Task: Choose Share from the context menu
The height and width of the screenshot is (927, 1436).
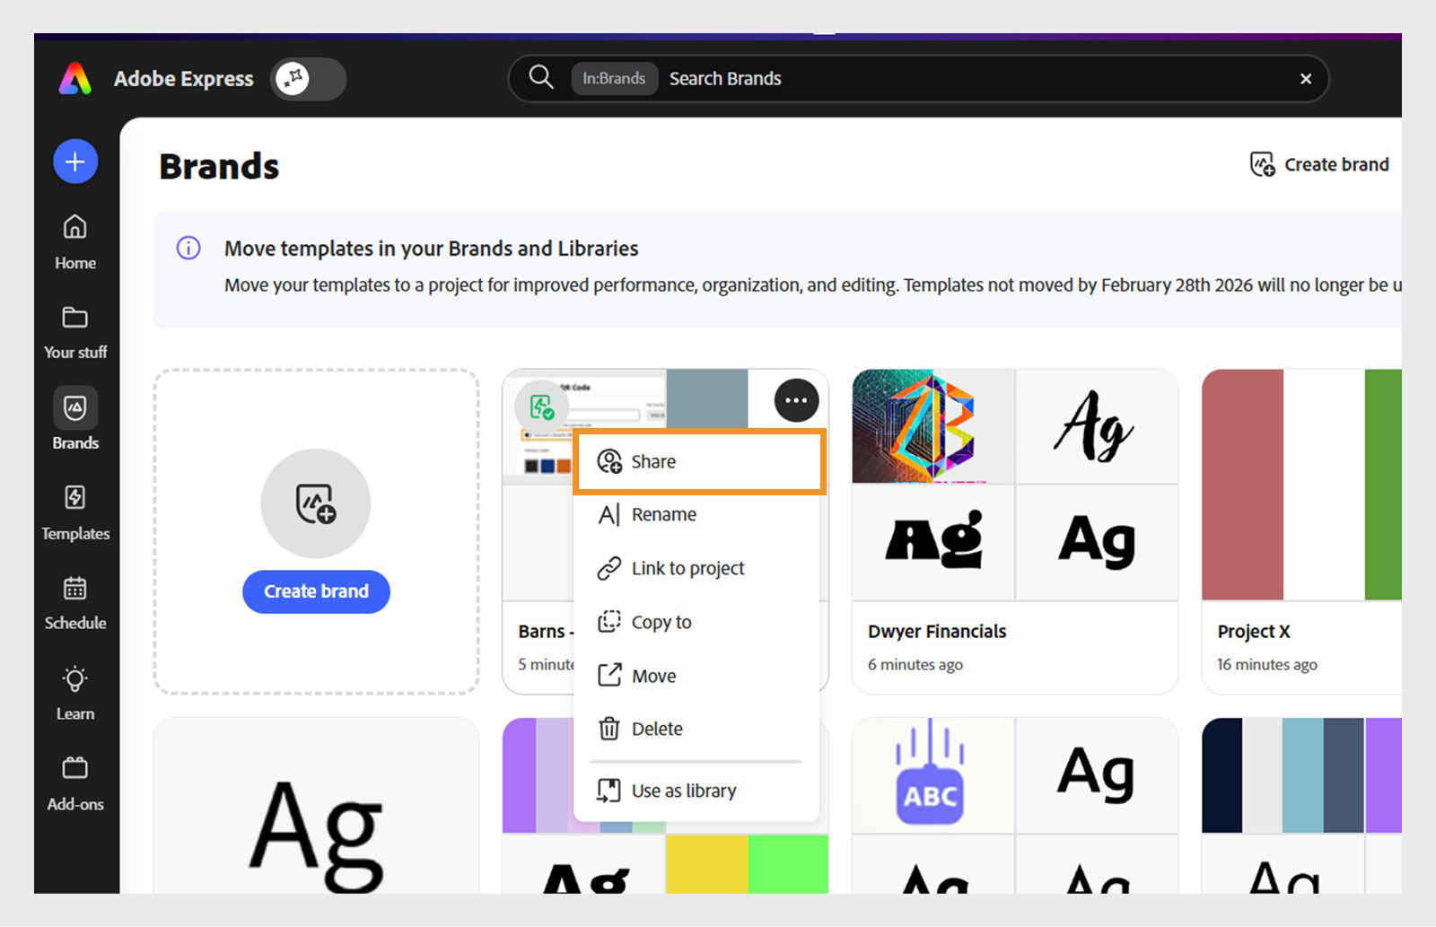Action: [699, 461]
